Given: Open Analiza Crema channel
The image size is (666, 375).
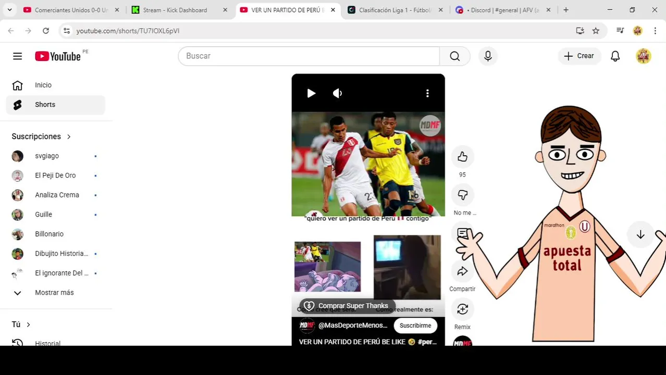Looking at the screenshot, I should (x=56, y=195).
